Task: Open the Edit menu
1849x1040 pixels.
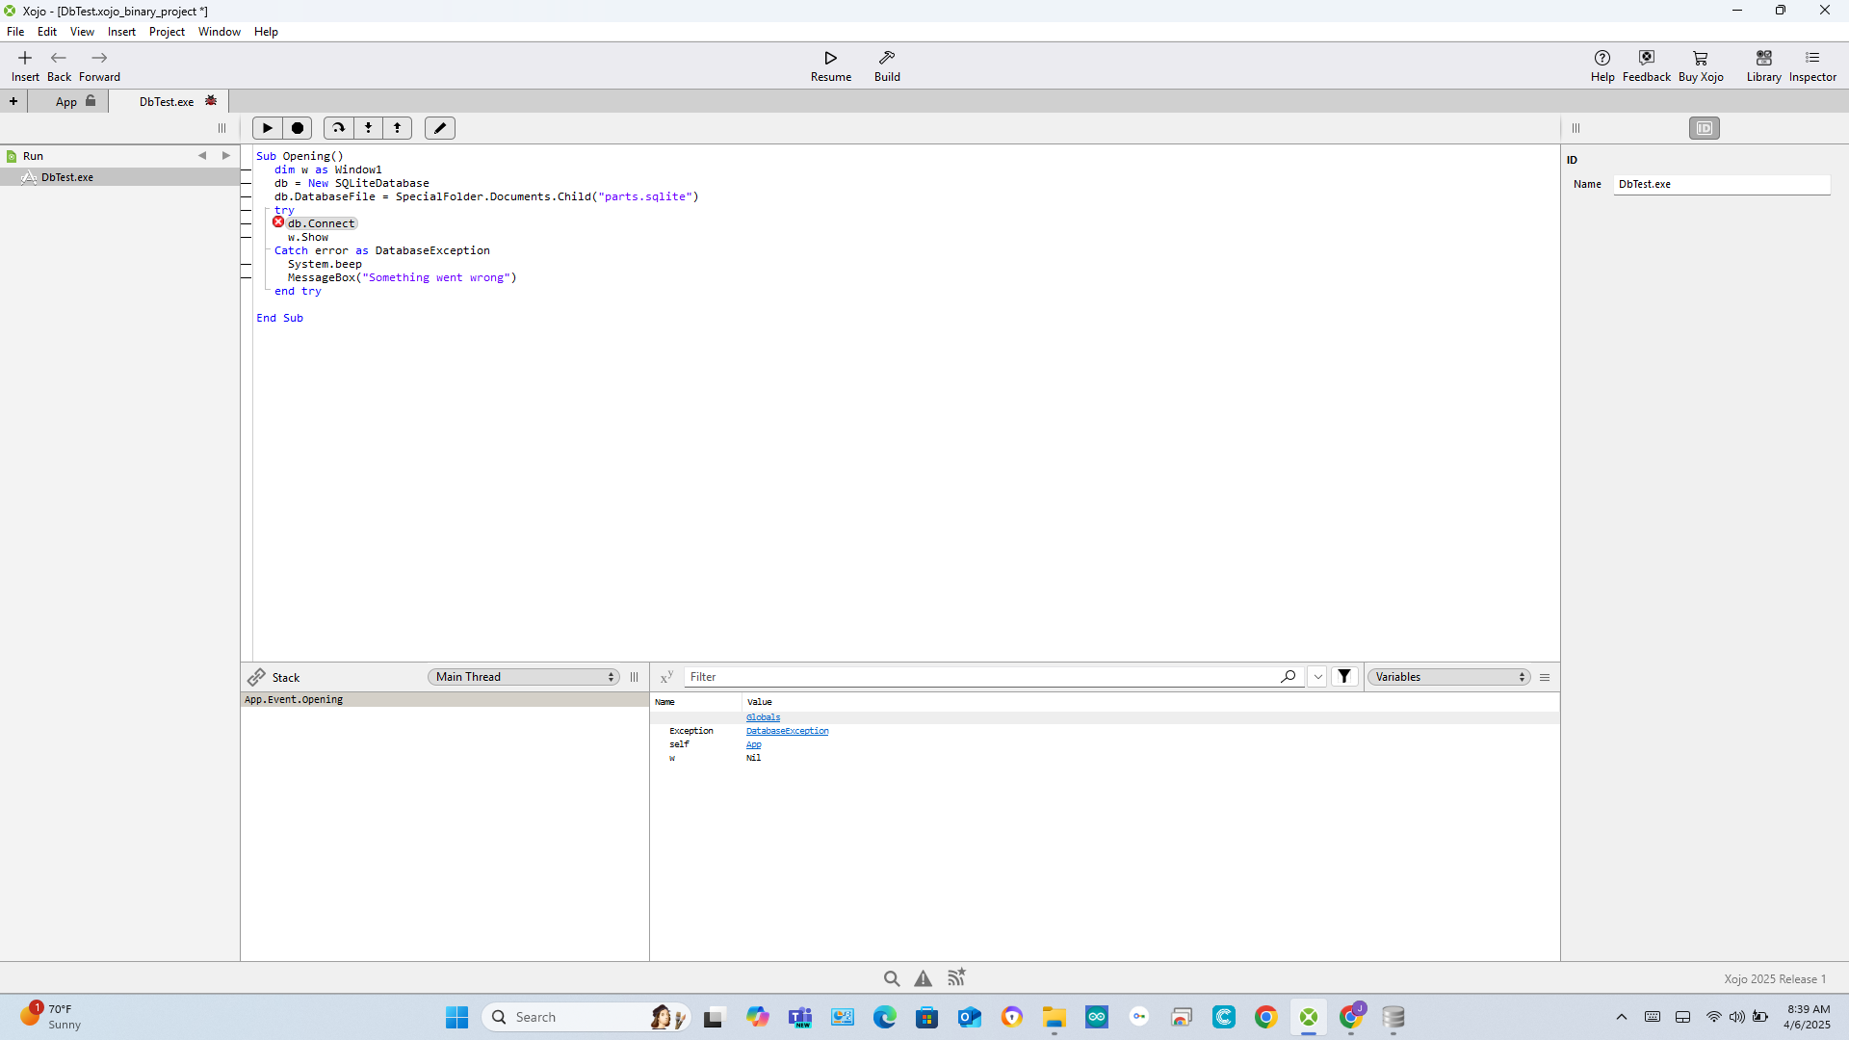Action: click(47, 32)
